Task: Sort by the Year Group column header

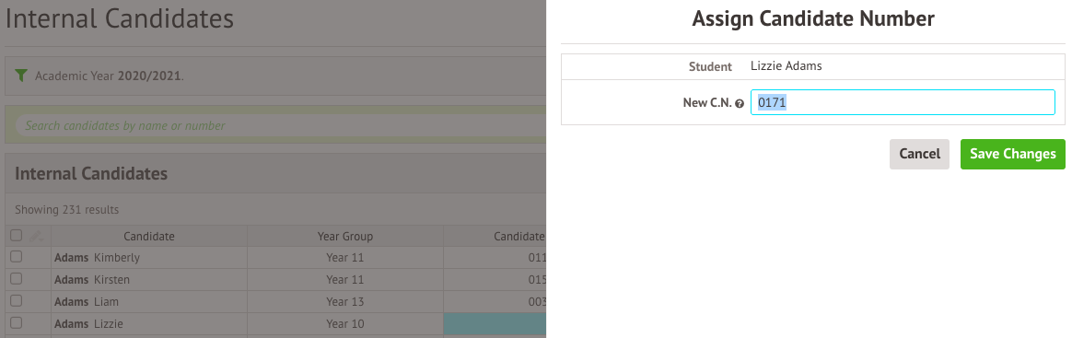Action: click(x=345, y=236)
